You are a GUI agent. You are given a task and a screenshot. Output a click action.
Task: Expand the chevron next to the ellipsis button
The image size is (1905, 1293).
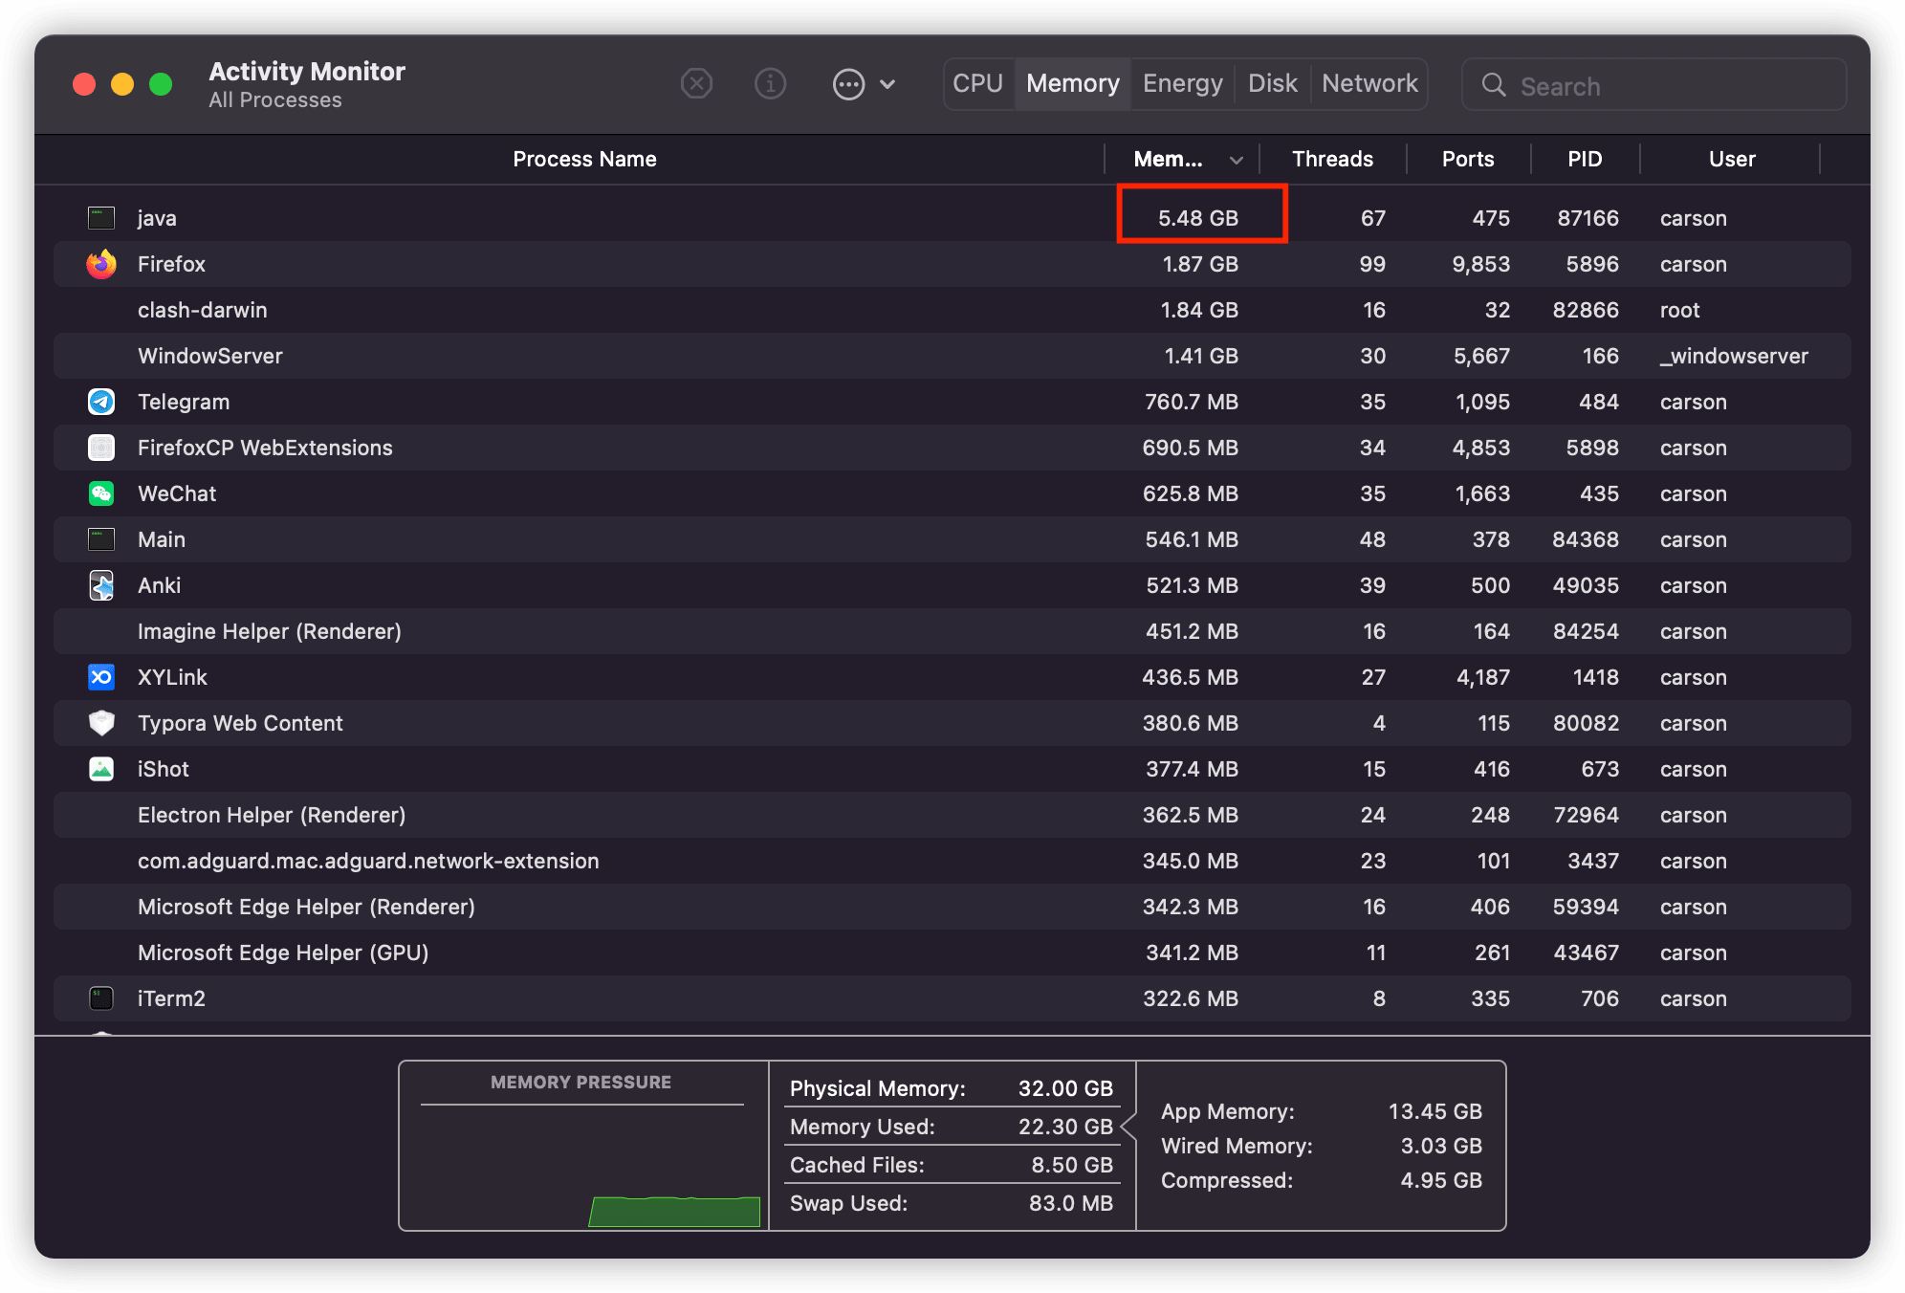(887, 84)
